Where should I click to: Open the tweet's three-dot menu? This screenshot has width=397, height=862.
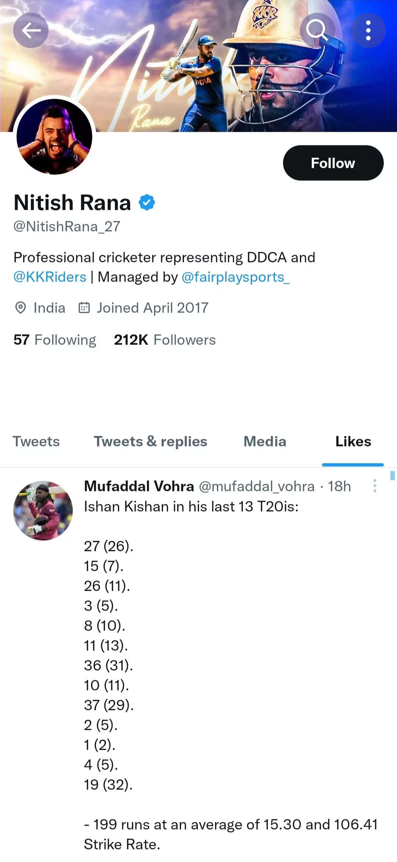pyautogui.click(x=375, y=486)
